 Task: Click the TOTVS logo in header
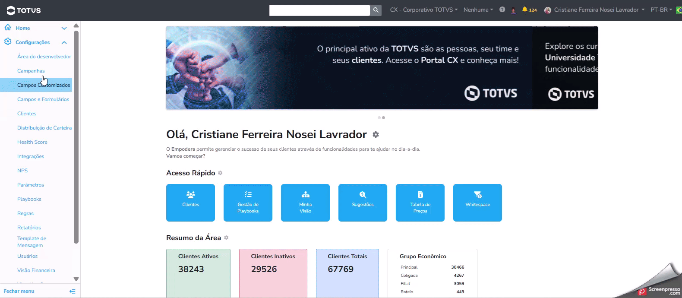click(24, 10)
